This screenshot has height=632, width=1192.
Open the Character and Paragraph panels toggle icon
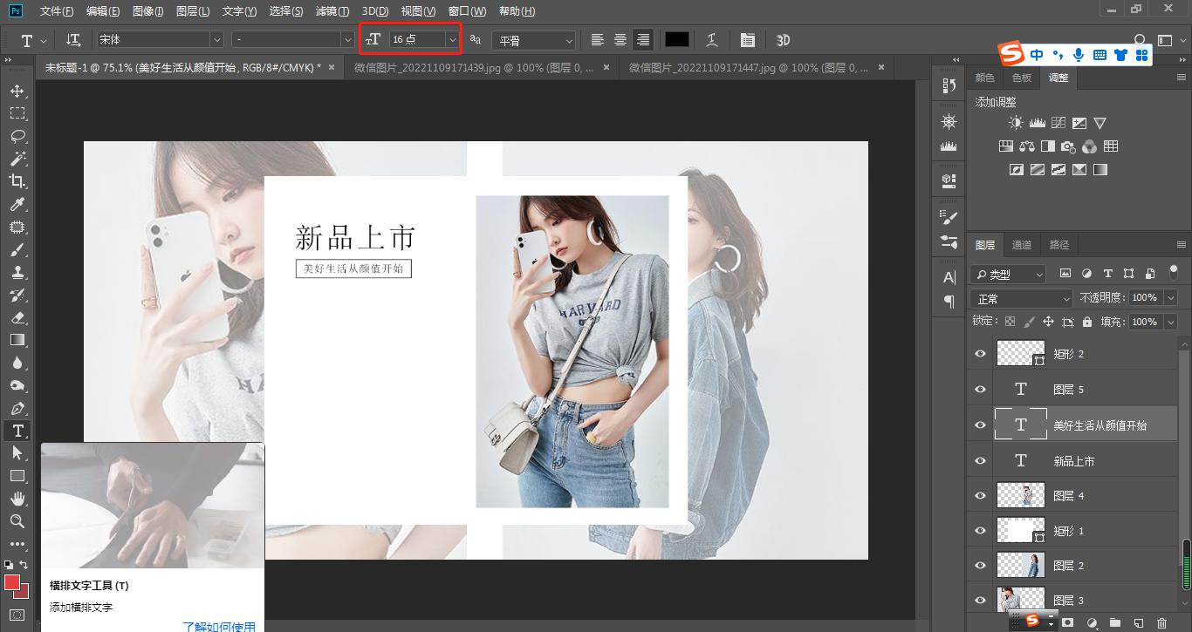747,39
